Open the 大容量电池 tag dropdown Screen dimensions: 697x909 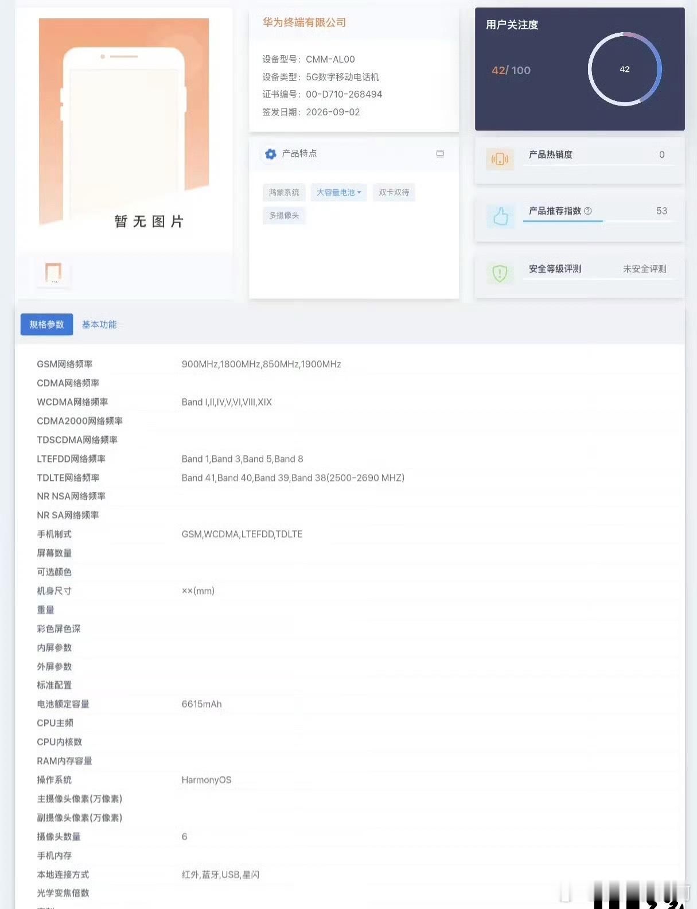click(338, 192)
